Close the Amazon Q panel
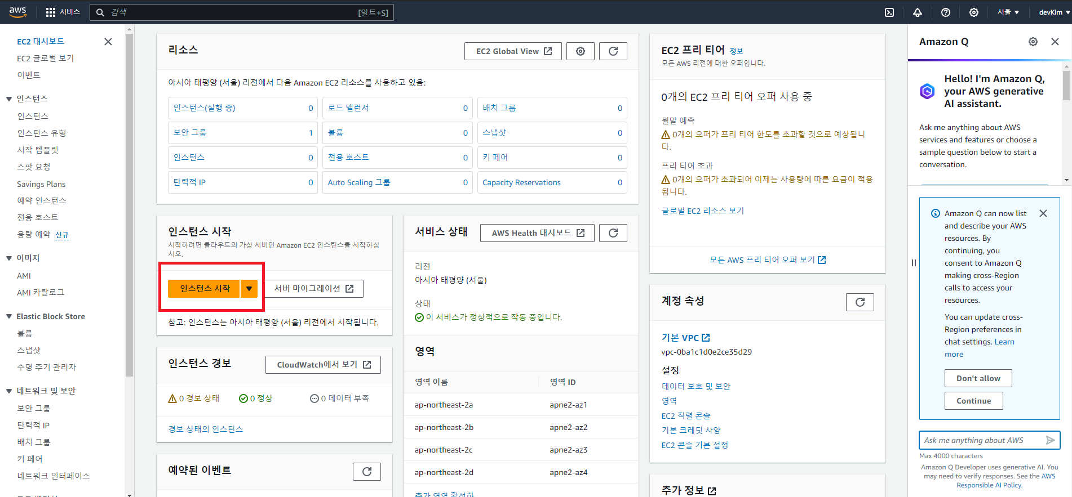 [1055, 42]
